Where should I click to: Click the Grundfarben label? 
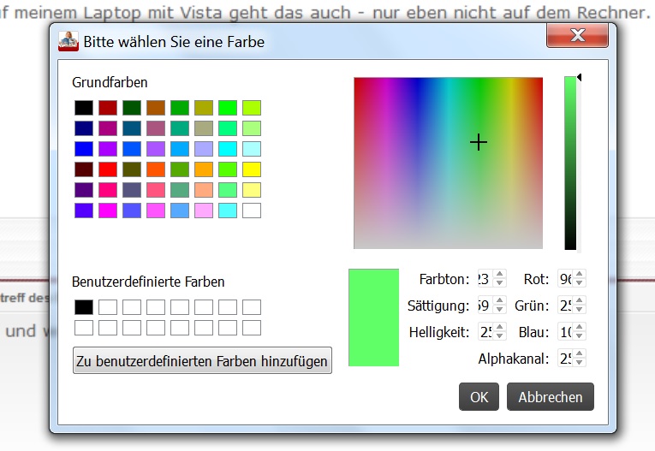110,82
